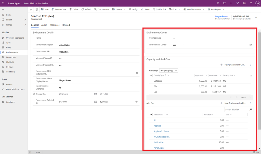Click the Search this view input field

(237, 109)
